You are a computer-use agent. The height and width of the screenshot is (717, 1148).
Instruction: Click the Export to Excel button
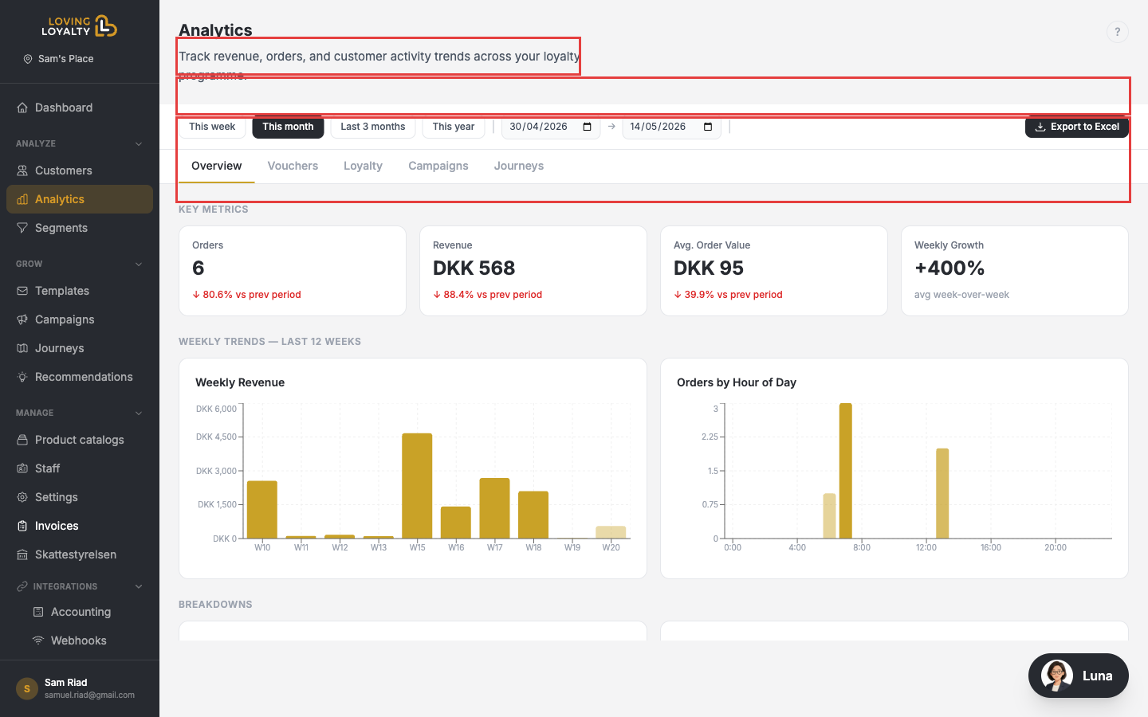pyautogui.click(x=1077, y=127)
